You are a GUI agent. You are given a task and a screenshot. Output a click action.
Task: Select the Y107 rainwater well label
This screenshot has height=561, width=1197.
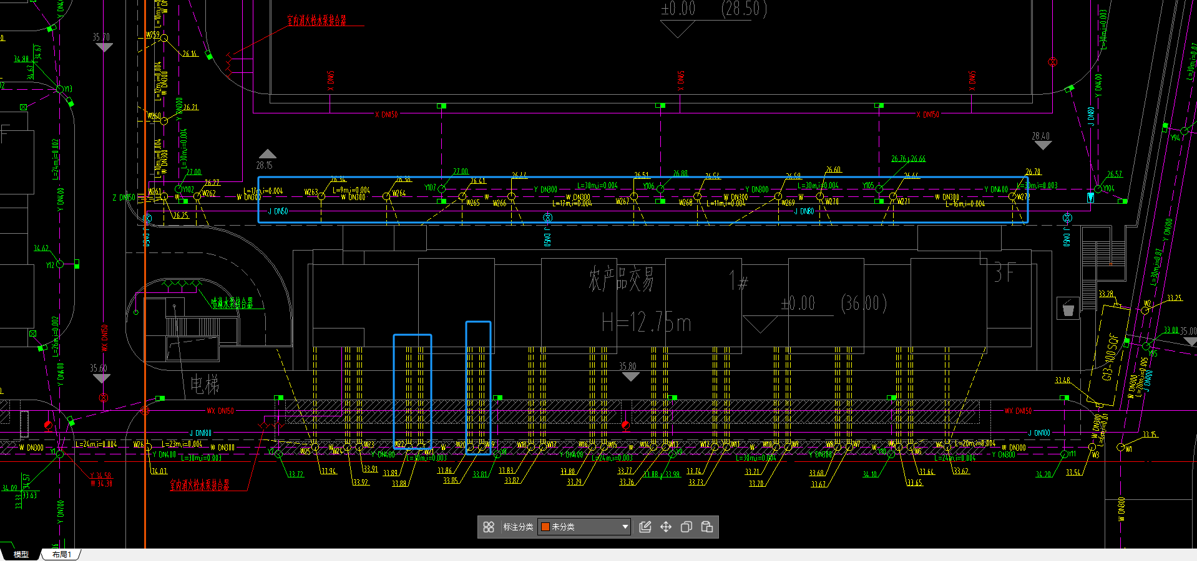[x=430, y=188]
